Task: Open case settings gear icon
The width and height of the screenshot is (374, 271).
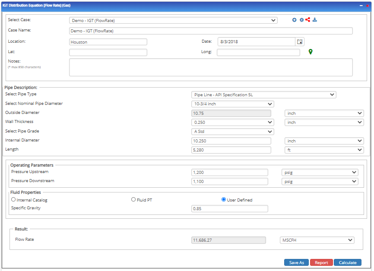Action: pos(301,20)
